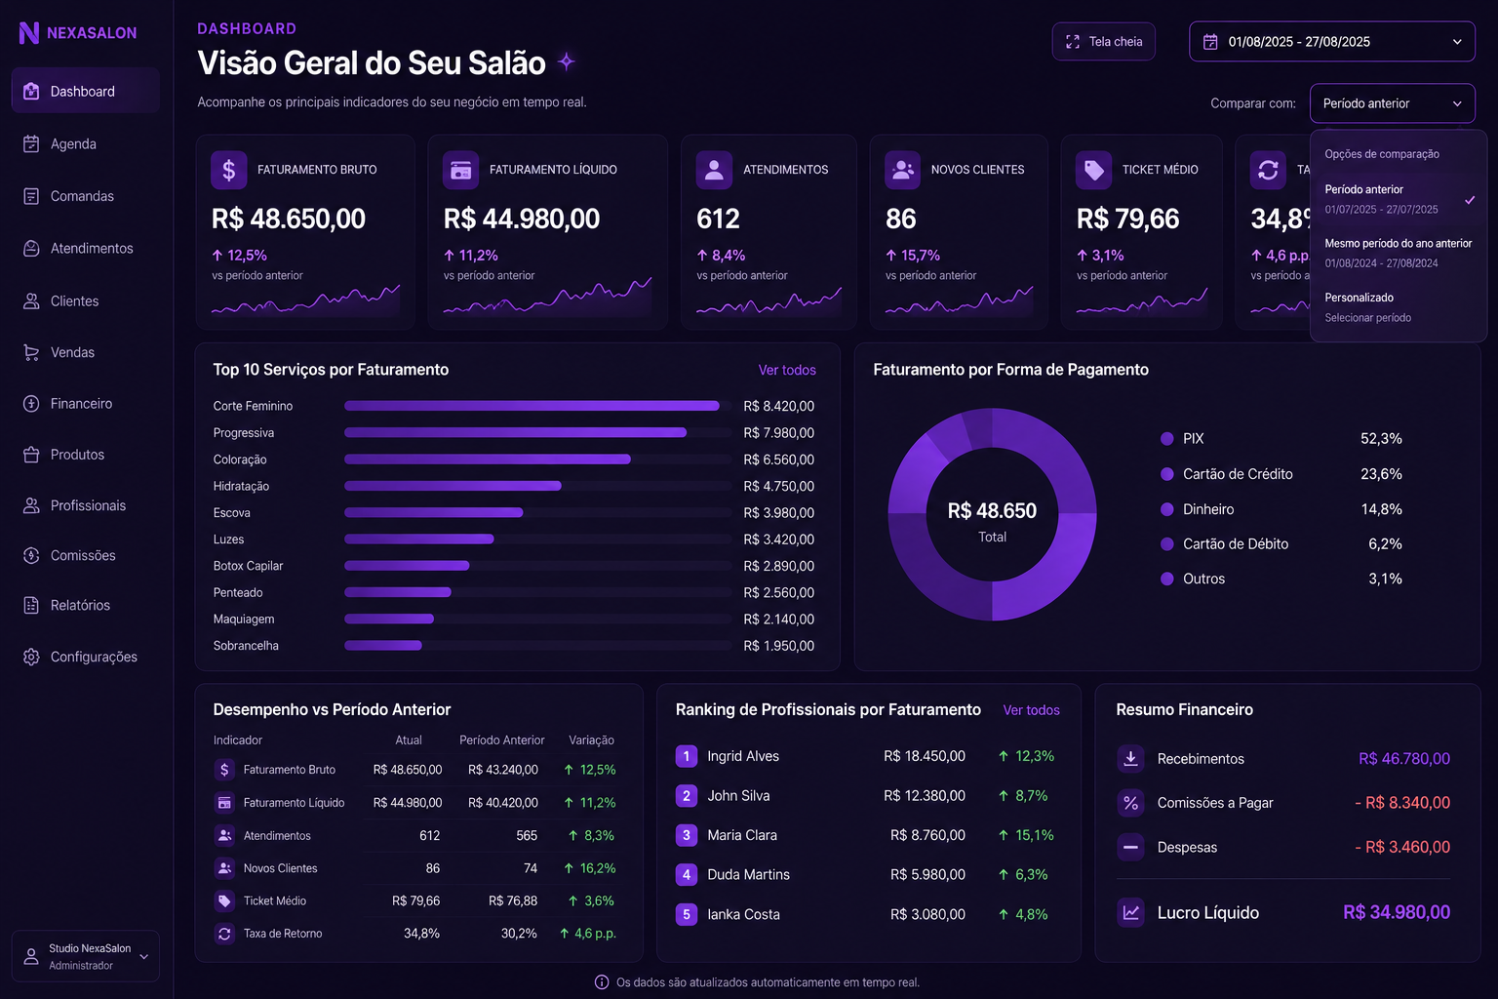Click the Faturamento Bruto dollar icon card
Image resolution: width=1498 pixels, height=999 pixels.
pos(229,170)
